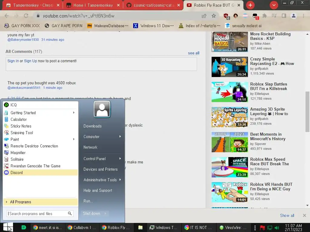Image resolution: width=310 pixels, height=232 pixels.
Task: Open the Chrome three-dot menu
Action: point(303,16)
